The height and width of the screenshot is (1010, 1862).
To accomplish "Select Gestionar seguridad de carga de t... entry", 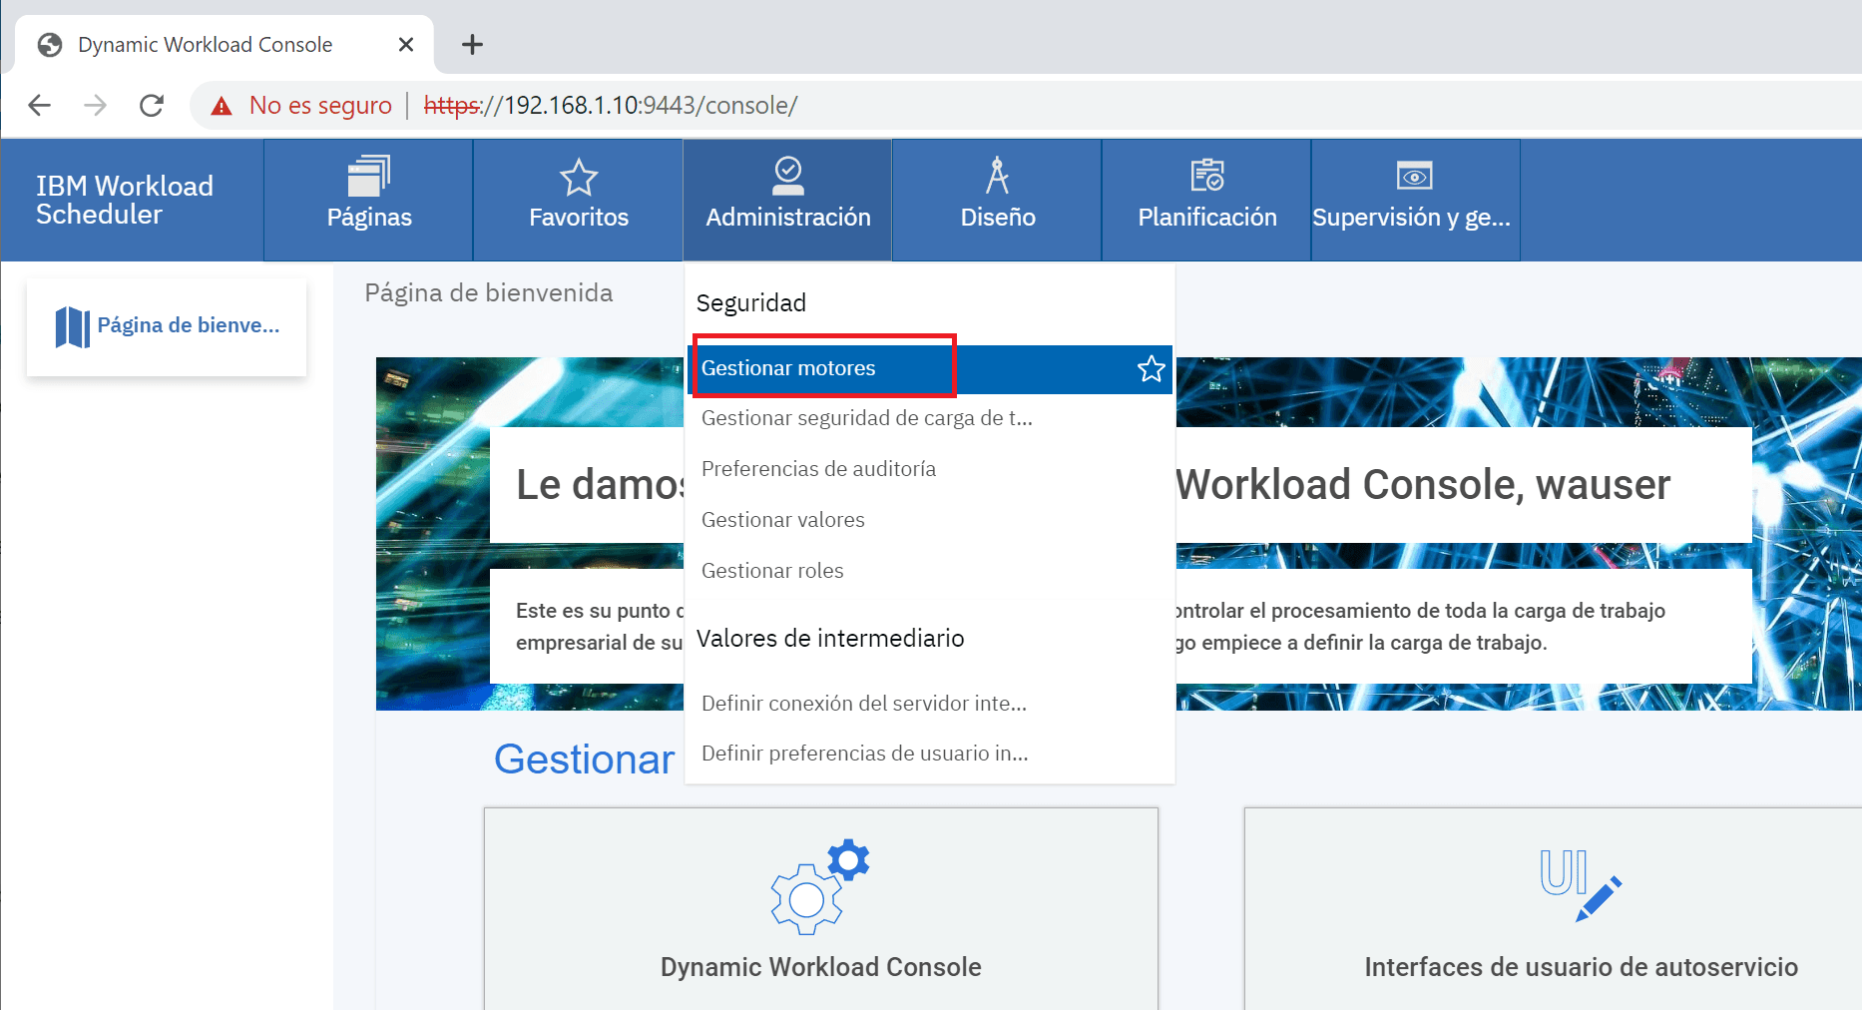I will coord(867,418).
